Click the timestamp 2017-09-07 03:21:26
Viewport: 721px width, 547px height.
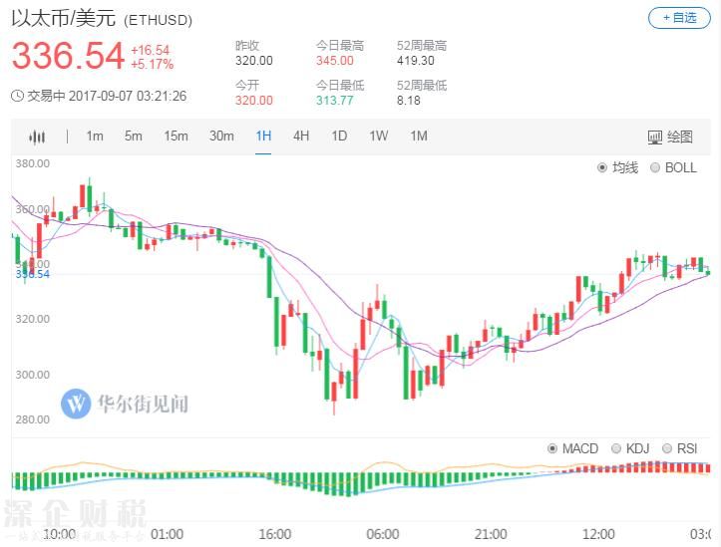(x=128, y=96)
